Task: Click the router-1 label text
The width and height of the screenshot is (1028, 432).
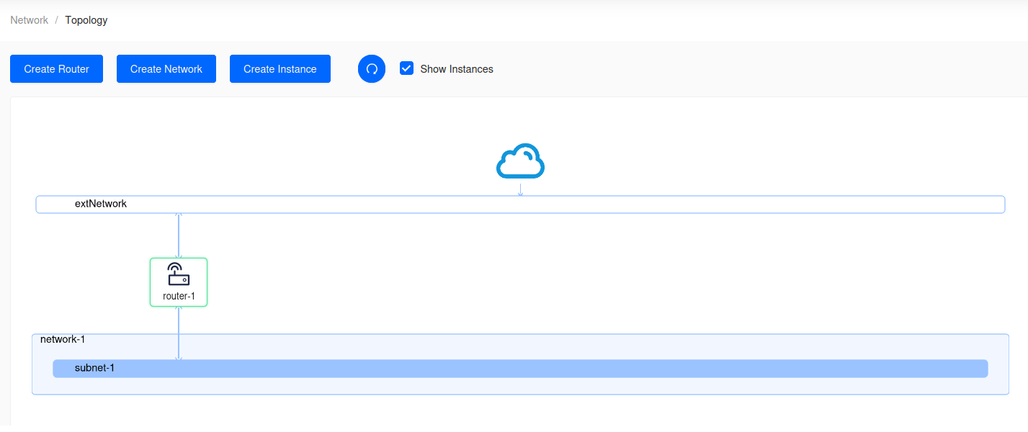Action: pos(179,296)
